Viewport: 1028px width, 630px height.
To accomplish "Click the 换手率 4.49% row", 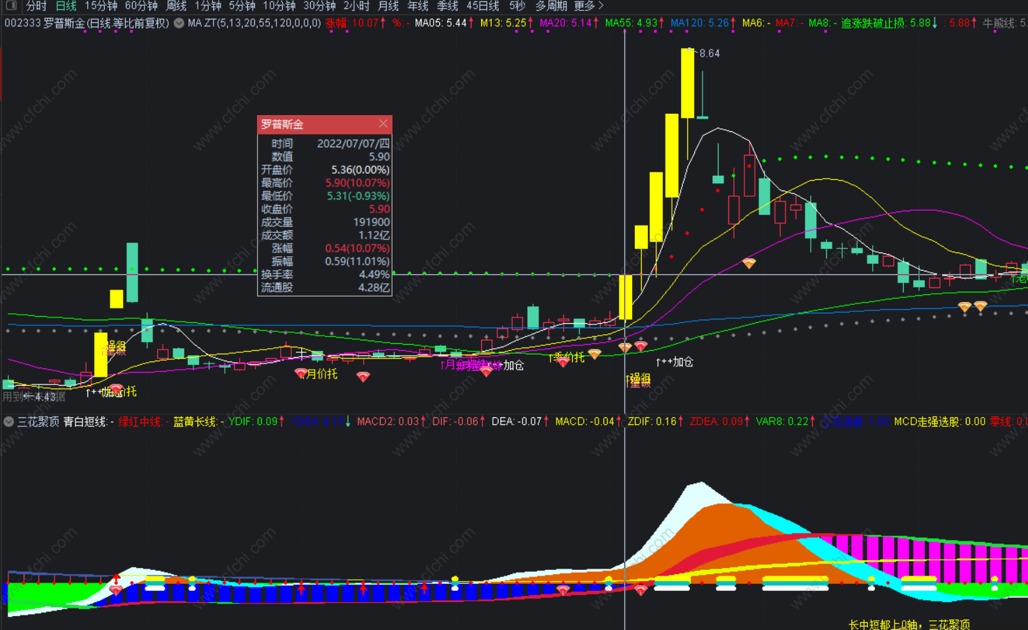I will (x=325, y=274).
